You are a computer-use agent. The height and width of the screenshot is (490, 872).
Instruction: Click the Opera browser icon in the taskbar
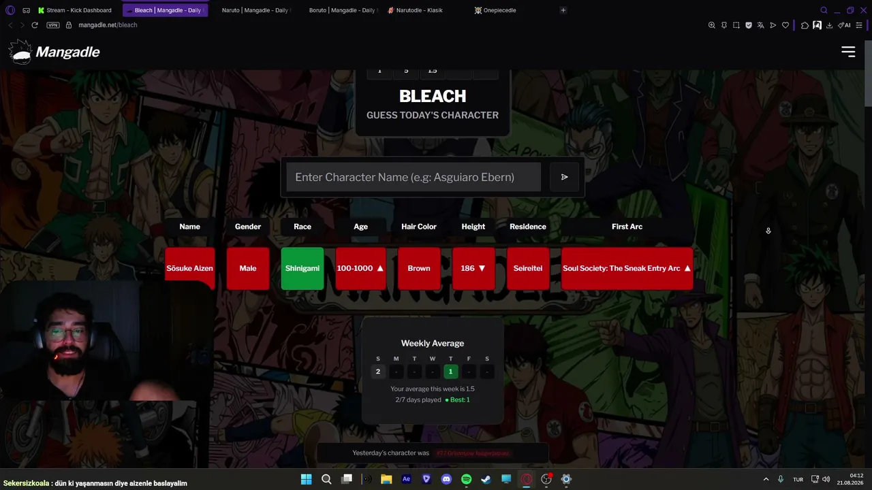pyautogui.click(x=526, y=479)
